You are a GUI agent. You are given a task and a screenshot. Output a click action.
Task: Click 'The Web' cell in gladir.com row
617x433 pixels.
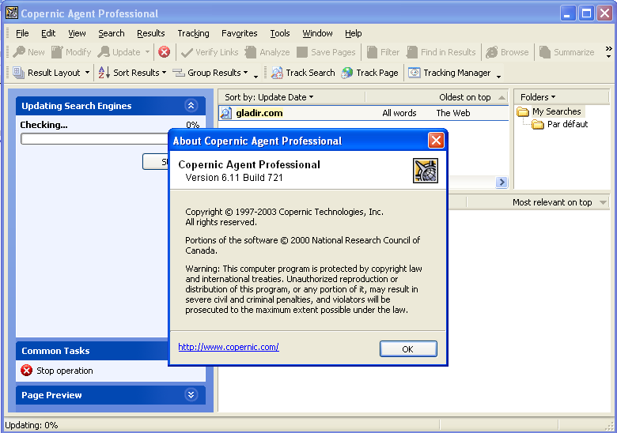pos(453,113)
